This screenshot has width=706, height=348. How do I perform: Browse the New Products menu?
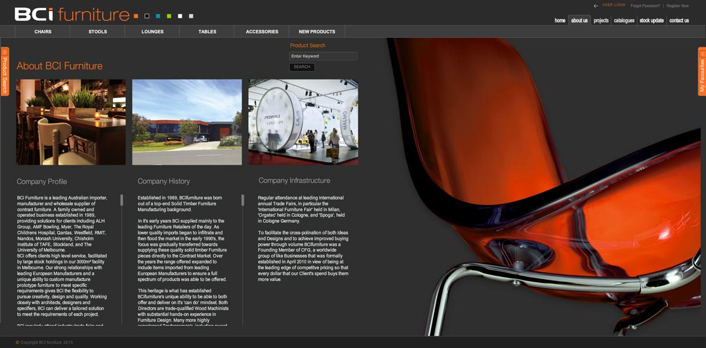pyautogui.click(x=317, y=32)
